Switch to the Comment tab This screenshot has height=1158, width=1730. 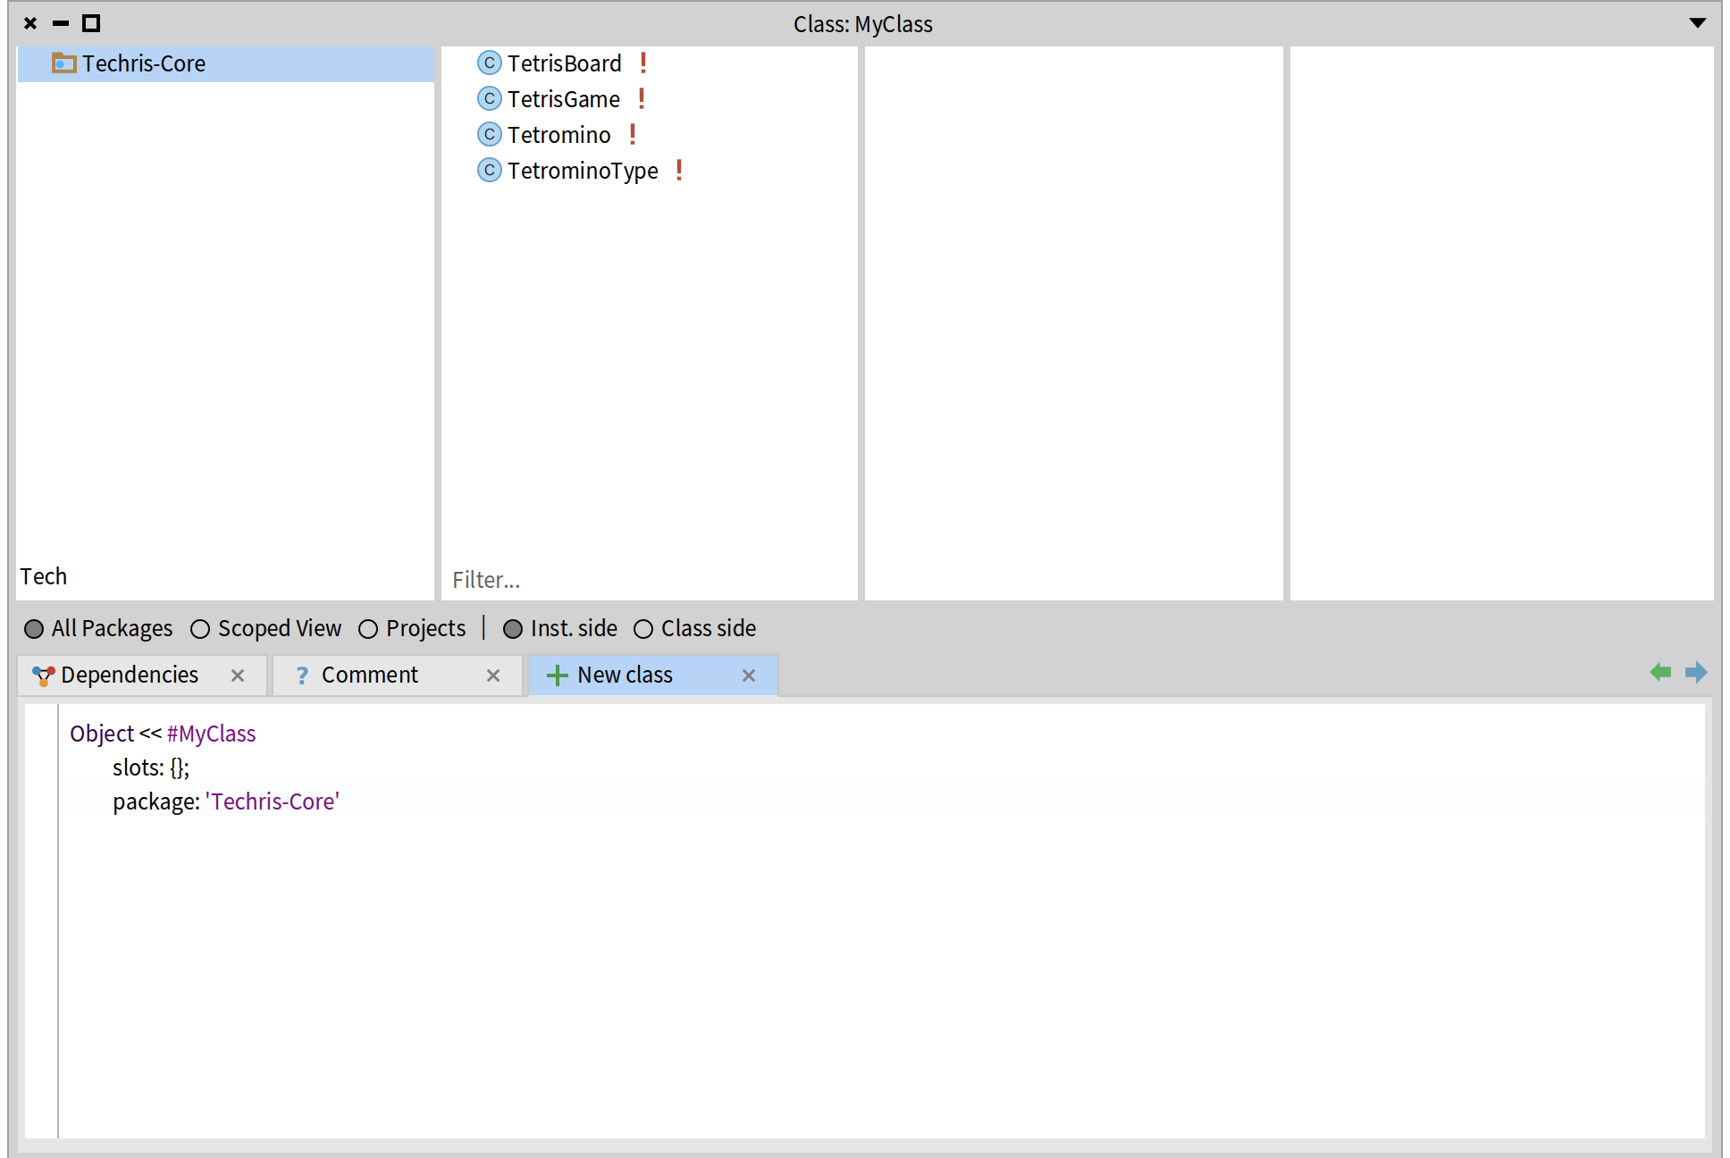[x=369, y=675]
